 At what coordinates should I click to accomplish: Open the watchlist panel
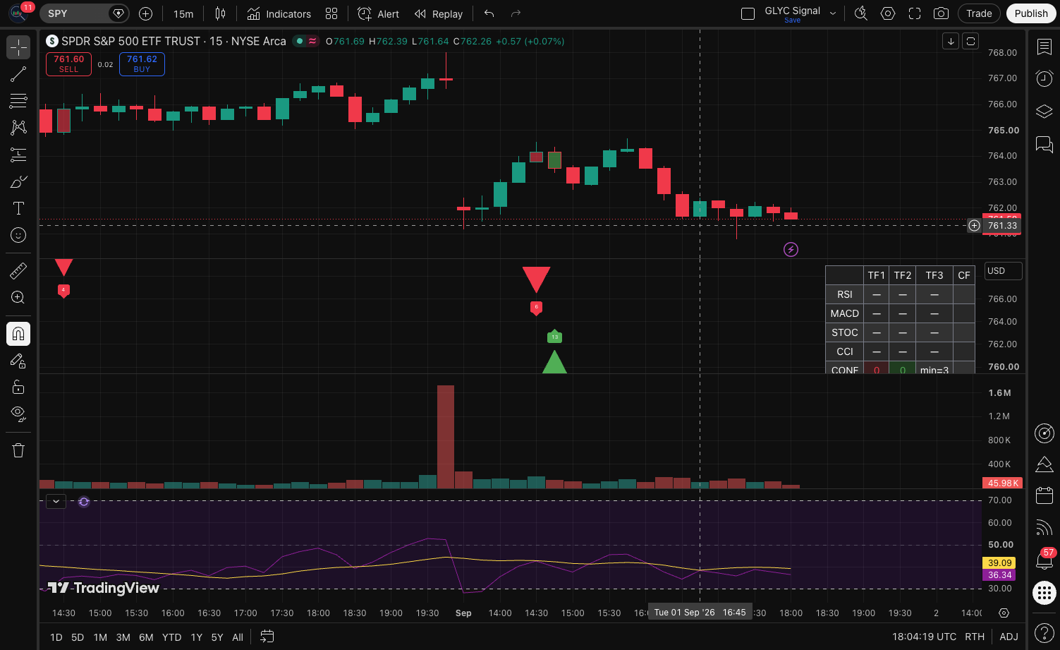pos(1044,47)
